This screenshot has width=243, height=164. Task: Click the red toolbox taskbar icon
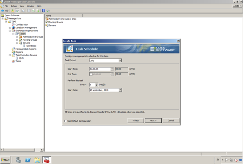pos(47,160)
